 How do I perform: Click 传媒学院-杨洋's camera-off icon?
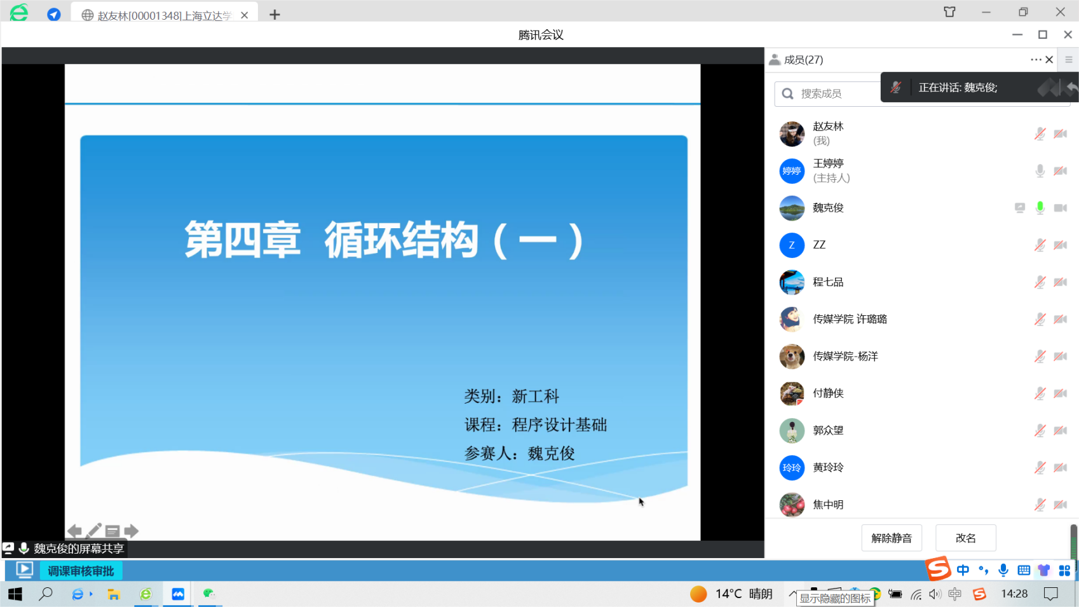click(1061, 357)
